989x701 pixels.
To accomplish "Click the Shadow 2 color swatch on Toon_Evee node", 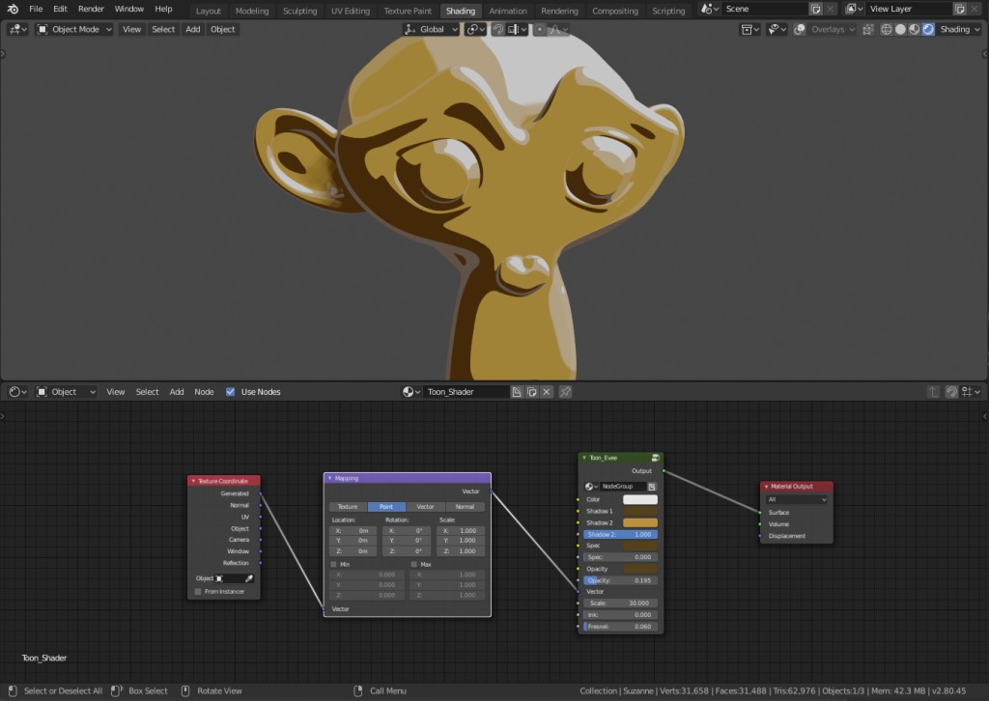I will (x=641, y=522).
